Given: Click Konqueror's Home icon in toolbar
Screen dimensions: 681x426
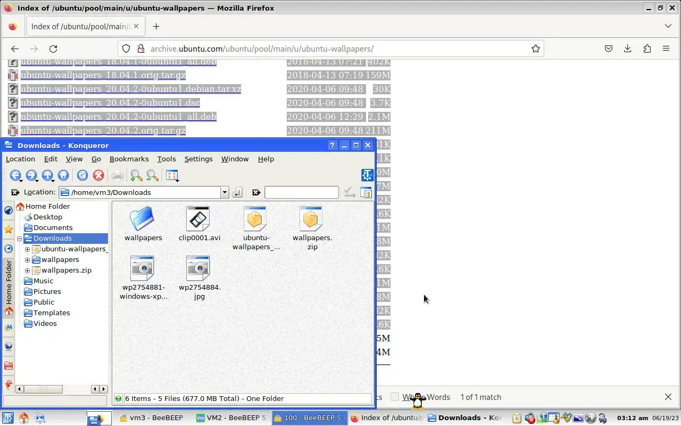Looking at the screenshot, I should [63, 175].
